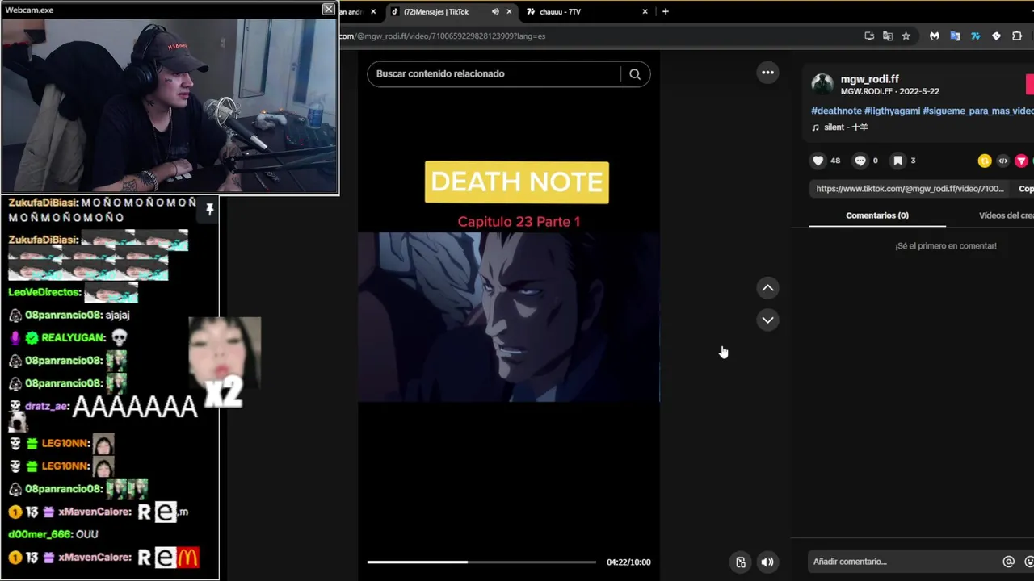Open a new browser tab with plus
The height and width of the screenshot is (581, 1034).
pos(666,11)
